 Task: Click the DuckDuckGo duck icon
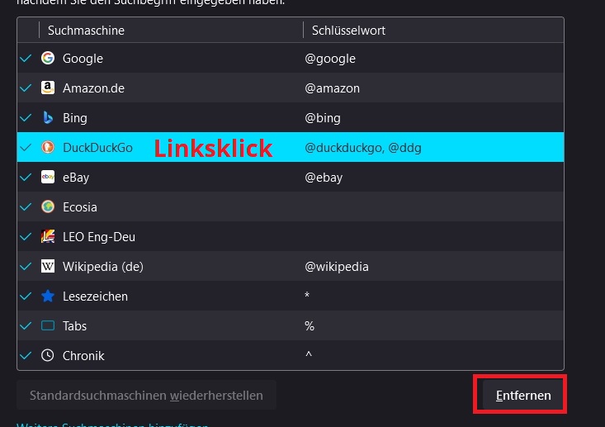tap(48, 148)
